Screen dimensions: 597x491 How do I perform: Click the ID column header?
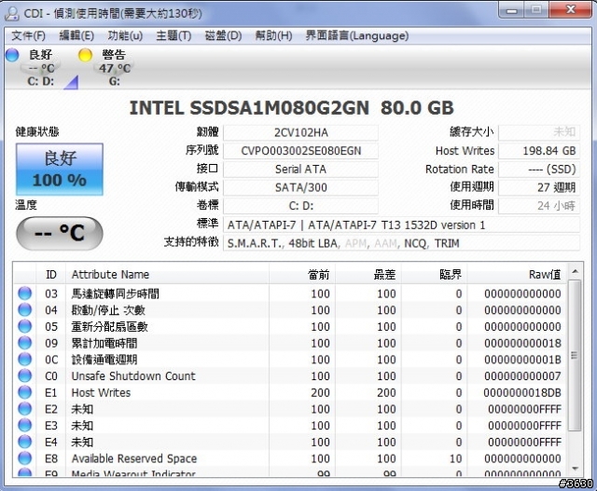pos(51,274)
